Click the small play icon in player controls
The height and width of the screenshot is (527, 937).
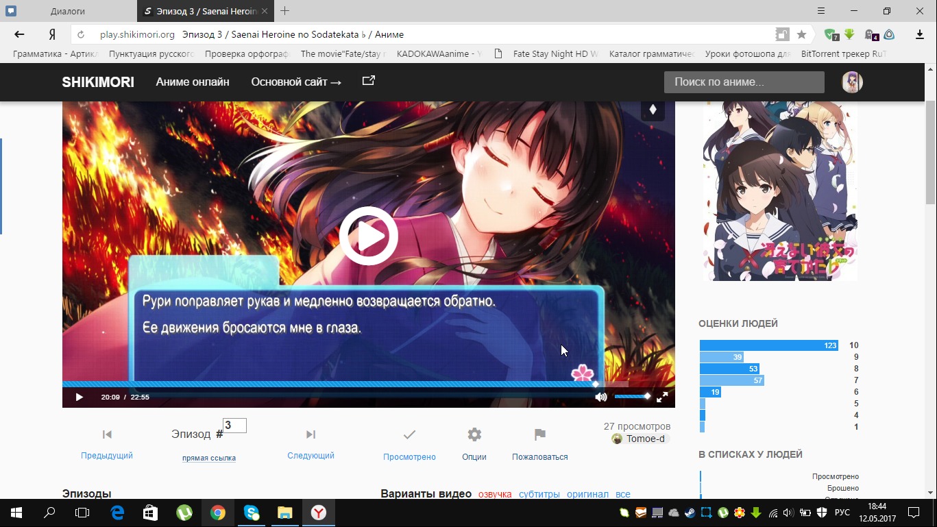(79, 397)
